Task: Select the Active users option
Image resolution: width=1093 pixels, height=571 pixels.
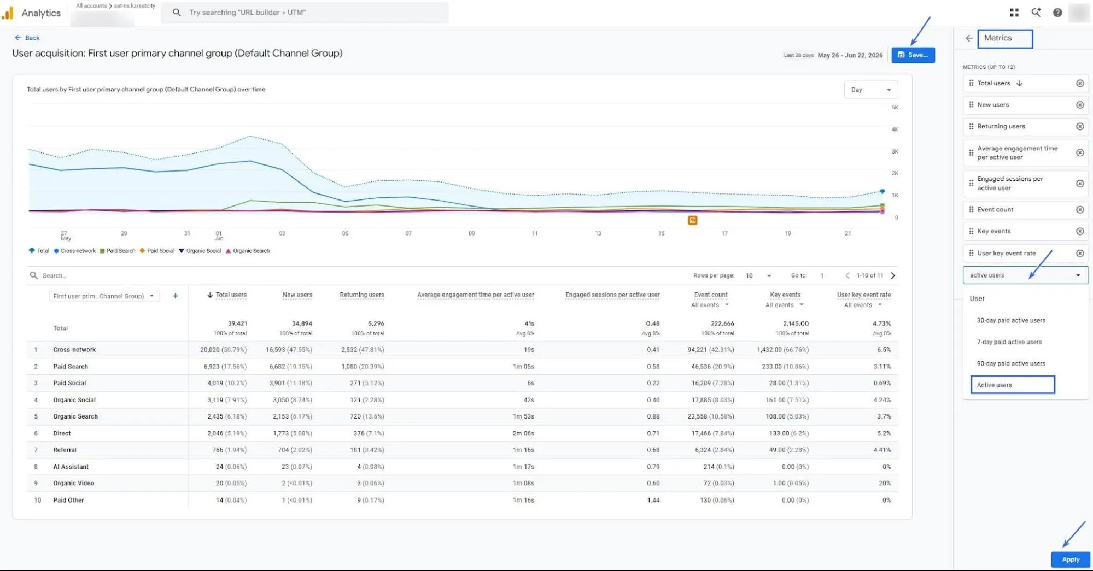Action: [1013, 385]
